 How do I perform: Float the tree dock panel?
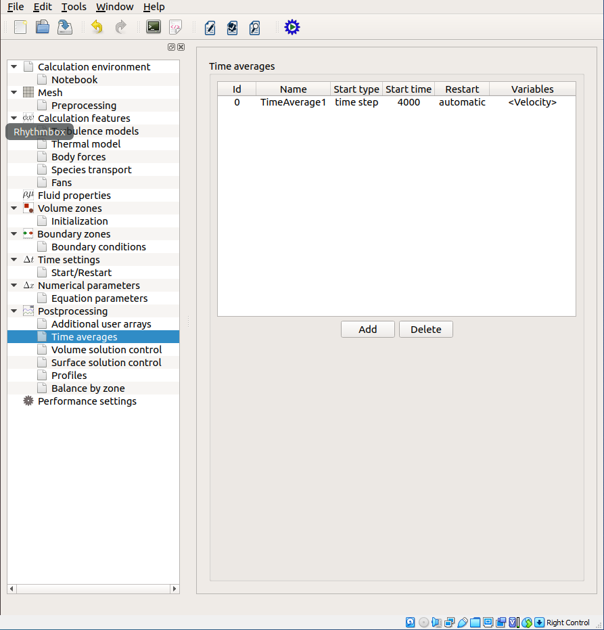tap(172, 47)
